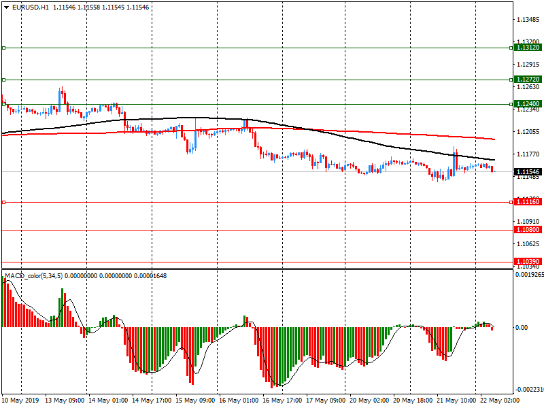Select the green 1.13120 price label

[x=528, y=48]
